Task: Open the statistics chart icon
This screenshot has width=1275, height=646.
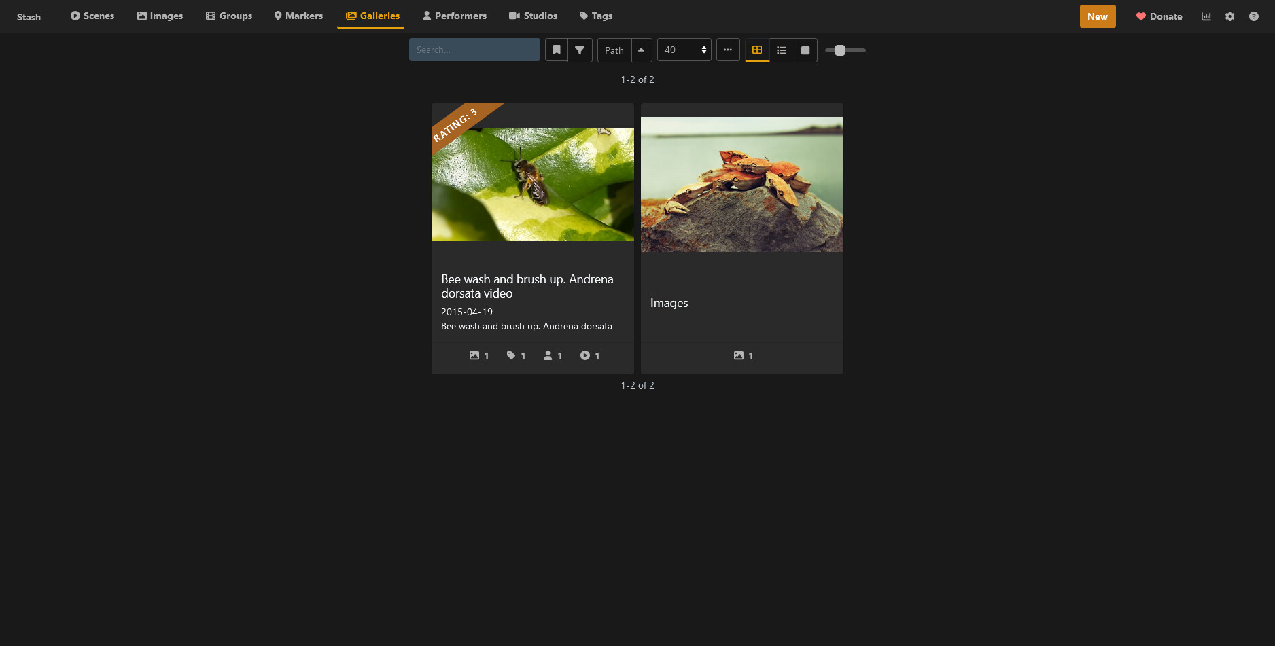Action: pos(1206,16)
